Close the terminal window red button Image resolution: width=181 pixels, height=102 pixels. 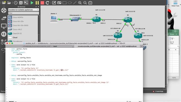pos(7,43)
